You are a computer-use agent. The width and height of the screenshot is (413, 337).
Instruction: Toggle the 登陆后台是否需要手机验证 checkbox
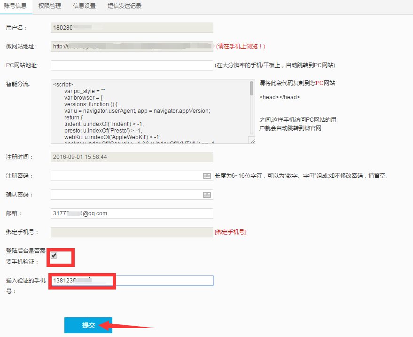point(54,256)
